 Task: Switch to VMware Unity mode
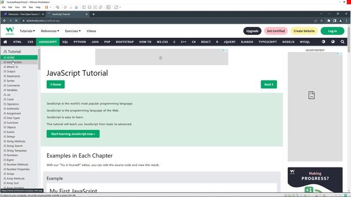(x=101, y=7)
